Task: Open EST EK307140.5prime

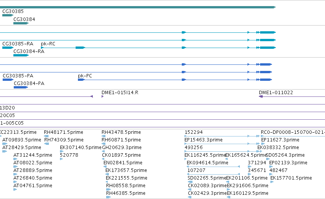Action: [x=81, y=148]
